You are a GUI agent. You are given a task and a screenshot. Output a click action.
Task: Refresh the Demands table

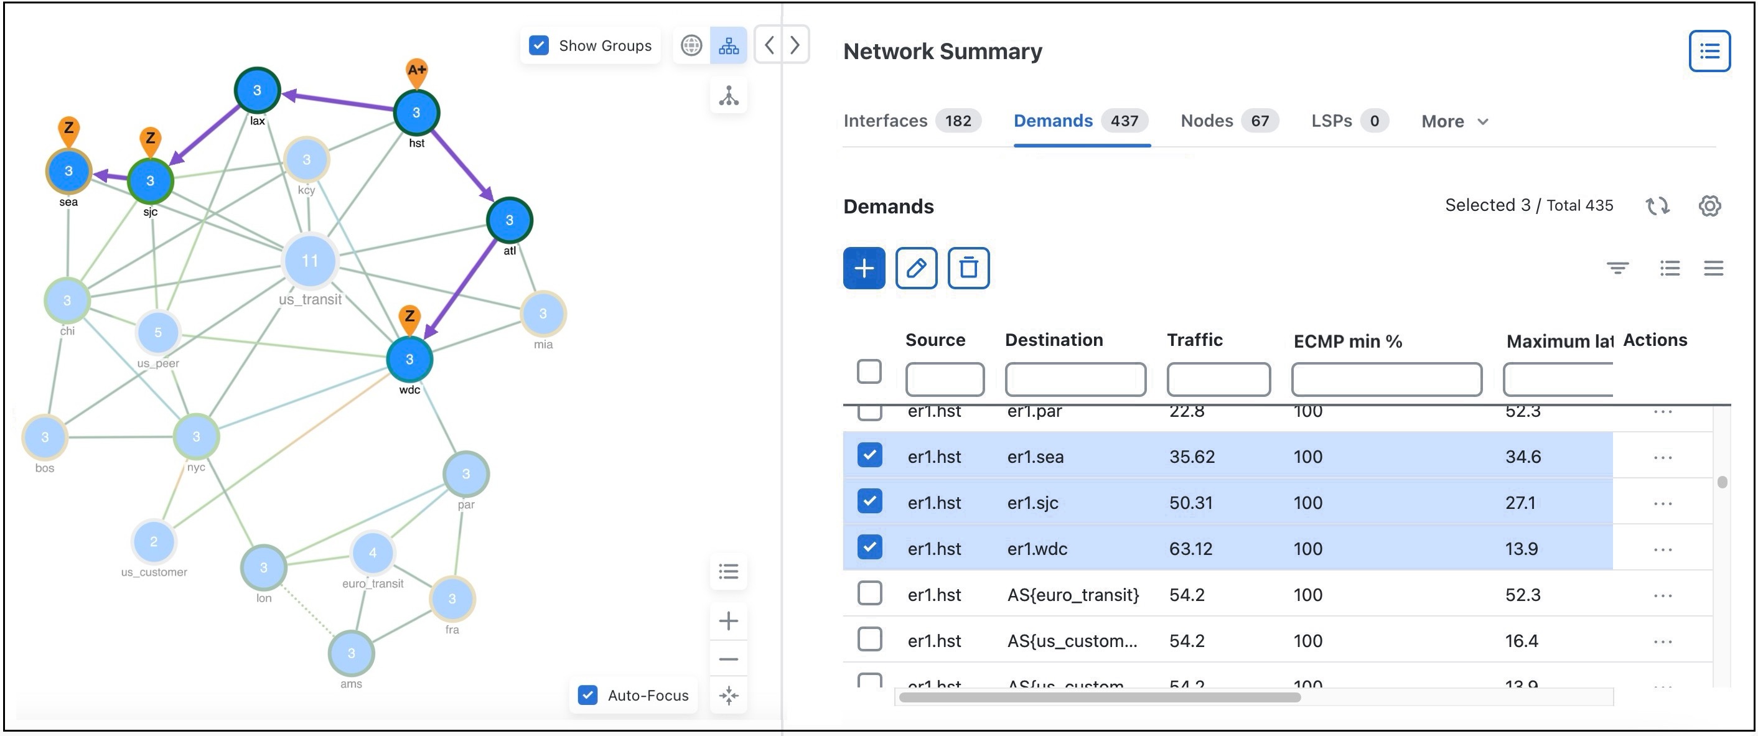pyautogui.click(x=1658, y=205)
